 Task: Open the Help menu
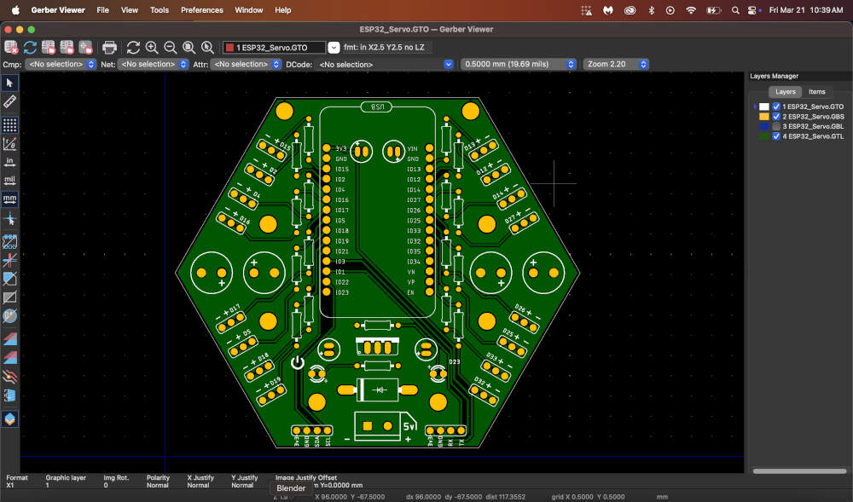click(x=283, y=9)
